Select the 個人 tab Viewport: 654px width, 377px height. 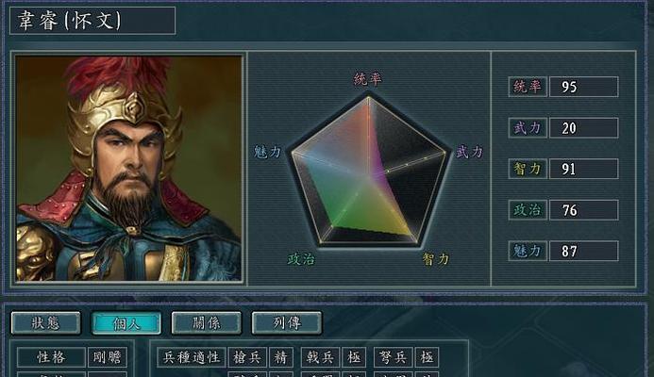point(126,323)
